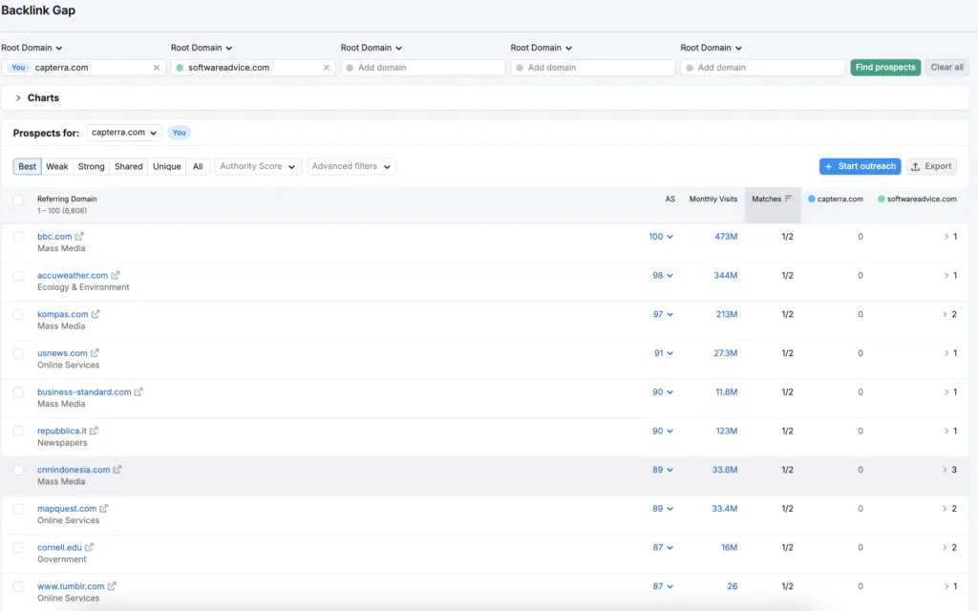Tick the cornell.edu row checkbox
Image resolution: width=978 pixels, height=611 pixels.
pyautogui.click(x=18, y=547)
